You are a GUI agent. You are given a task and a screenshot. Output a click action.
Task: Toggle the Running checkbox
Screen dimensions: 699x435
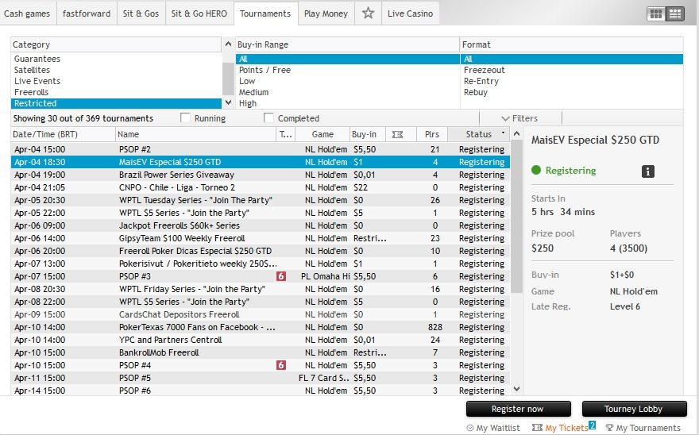(x=185, y=117)
